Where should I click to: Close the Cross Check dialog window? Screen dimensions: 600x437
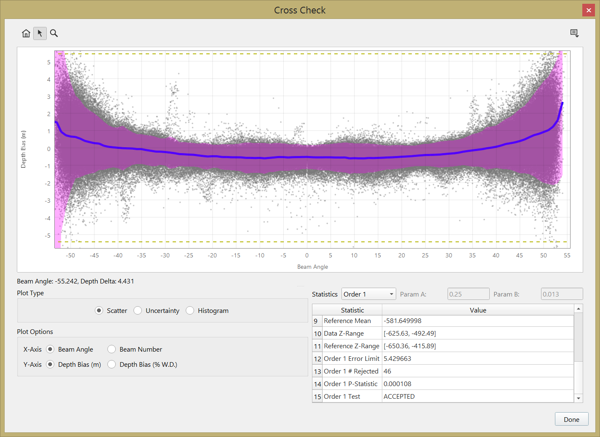588,10
